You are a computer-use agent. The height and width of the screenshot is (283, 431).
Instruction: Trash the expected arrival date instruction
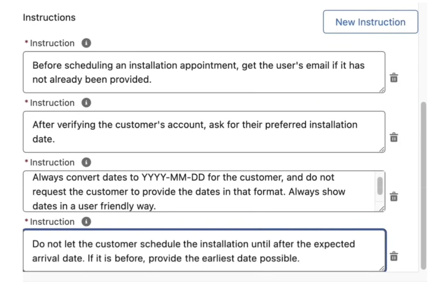(394, 256)
